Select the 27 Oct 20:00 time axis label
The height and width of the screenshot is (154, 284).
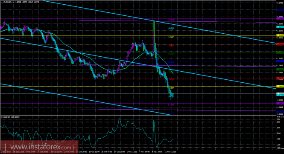[x=119, y=152]
